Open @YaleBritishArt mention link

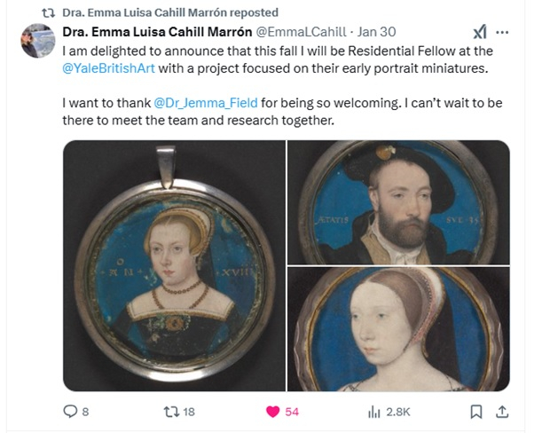108,68
